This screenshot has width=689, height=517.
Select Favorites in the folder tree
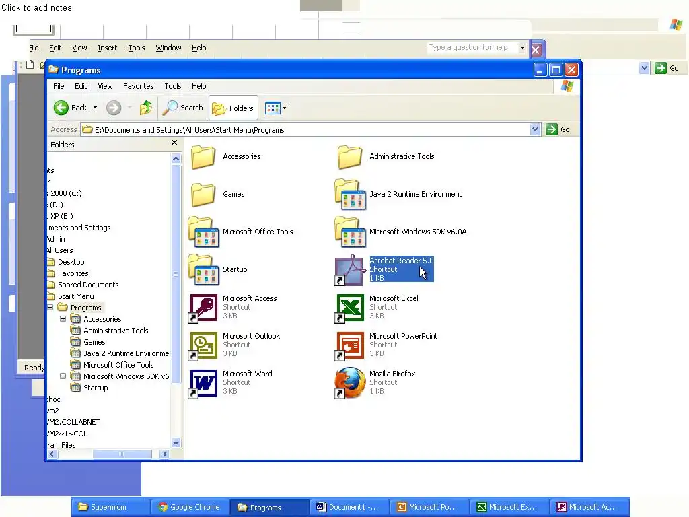coord(73,273)
